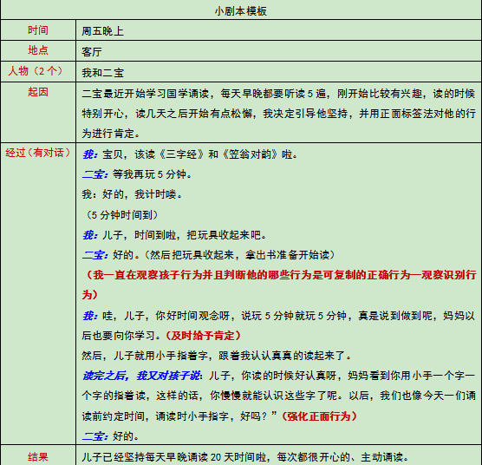Select the '结果' row label

[x=38, y=456]
